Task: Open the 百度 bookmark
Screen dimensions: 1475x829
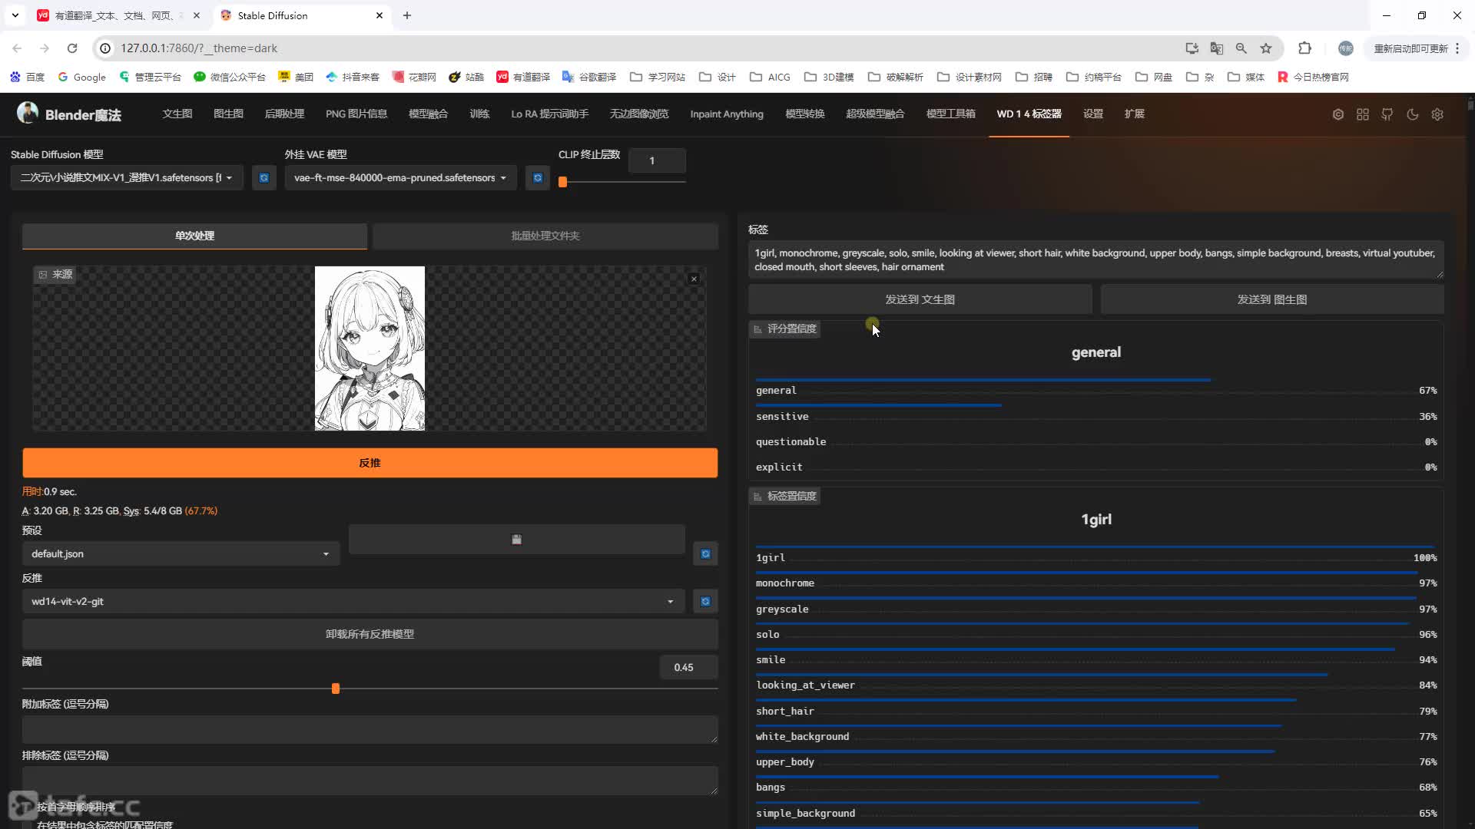Action: 28,77
